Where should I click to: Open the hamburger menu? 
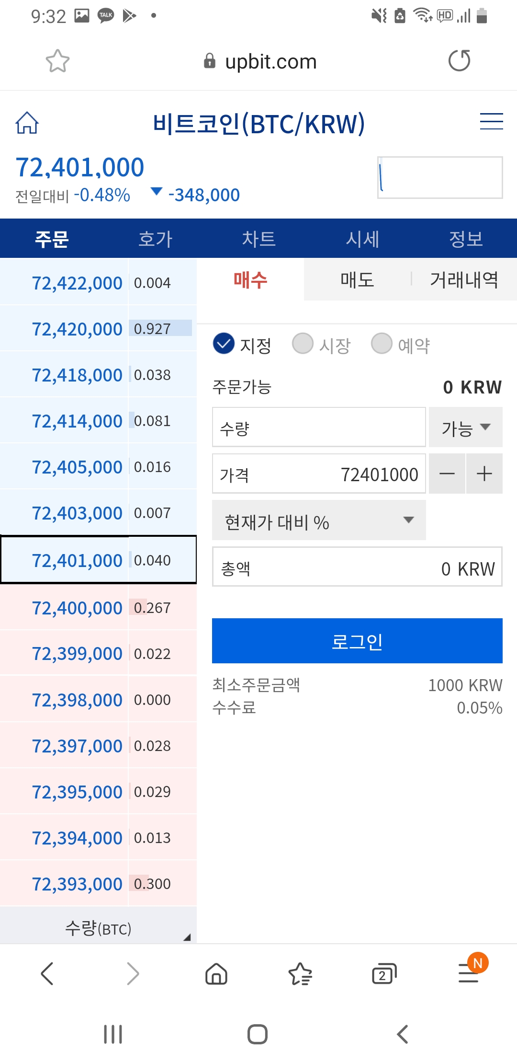coord(491,121)
